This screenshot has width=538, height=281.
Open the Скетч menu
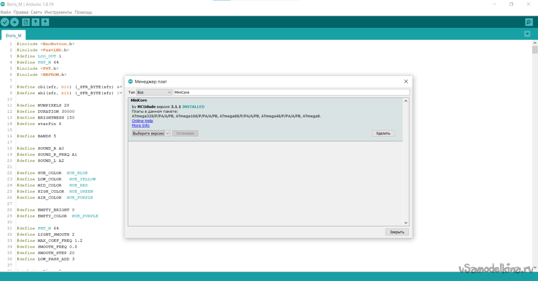36,12
